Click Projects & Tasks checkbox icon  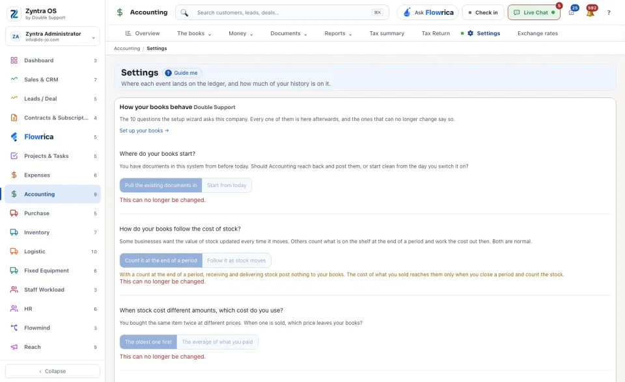[x=14, y=156]
